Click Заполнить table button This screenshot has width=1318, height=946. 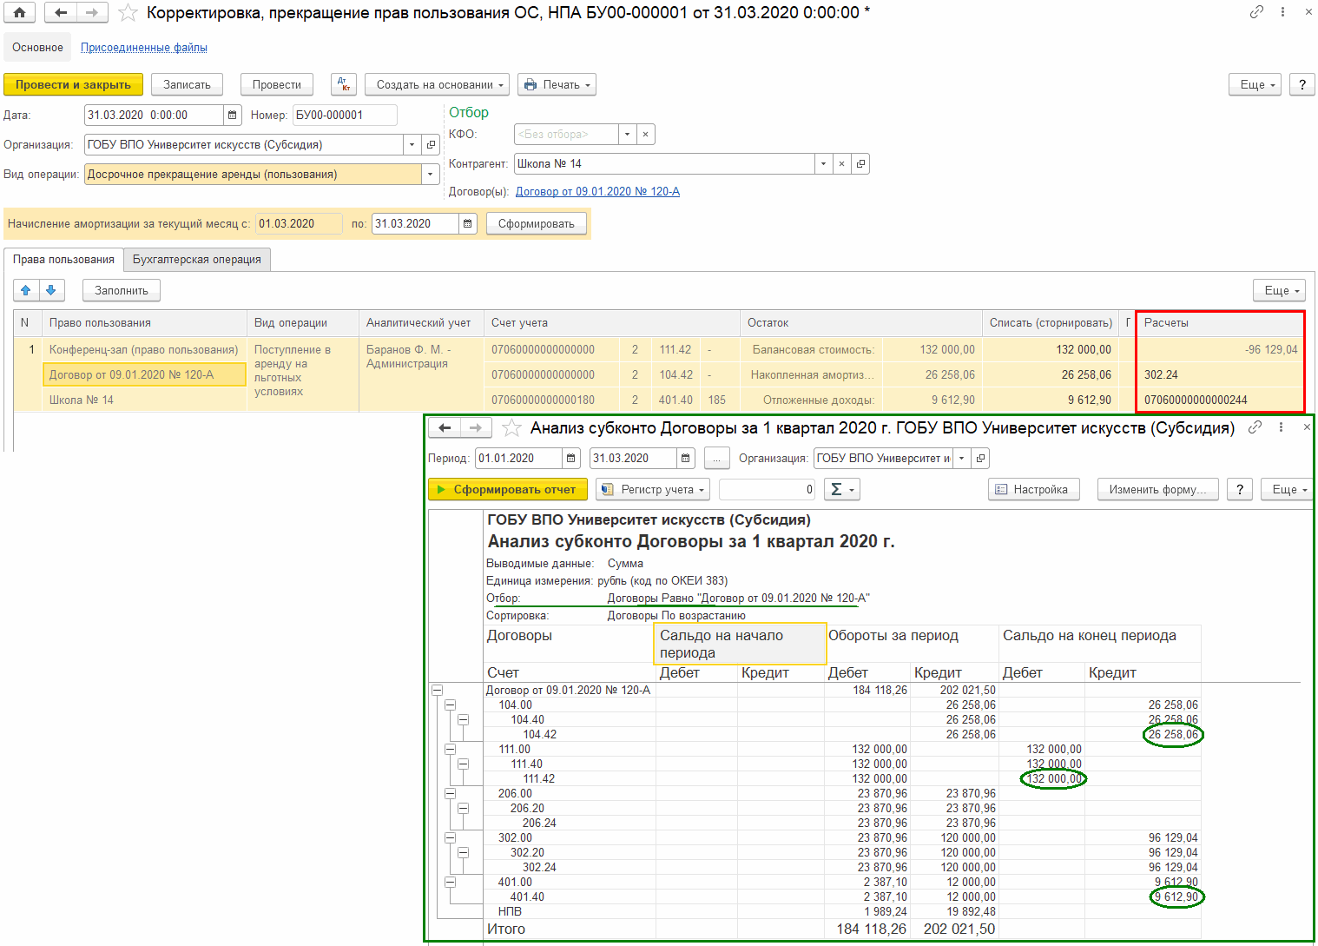[x=122, y=290]
